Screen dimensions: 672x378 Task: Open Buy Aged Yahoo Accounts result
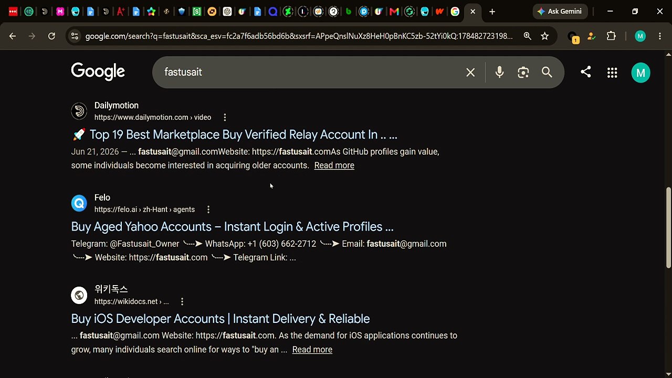232,227
